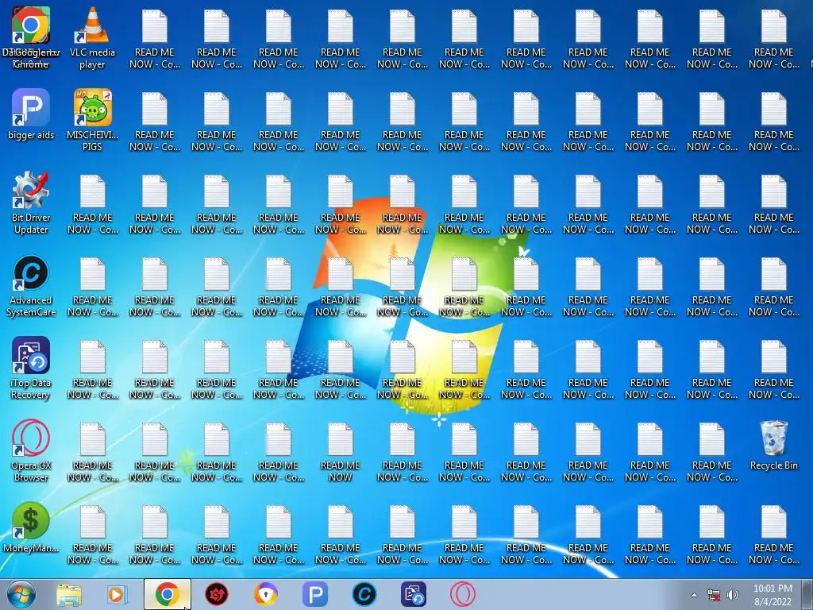Click the Show desktop strip beside the clock
The height and width of the screenshot is (610, 813).
(808, 594)
